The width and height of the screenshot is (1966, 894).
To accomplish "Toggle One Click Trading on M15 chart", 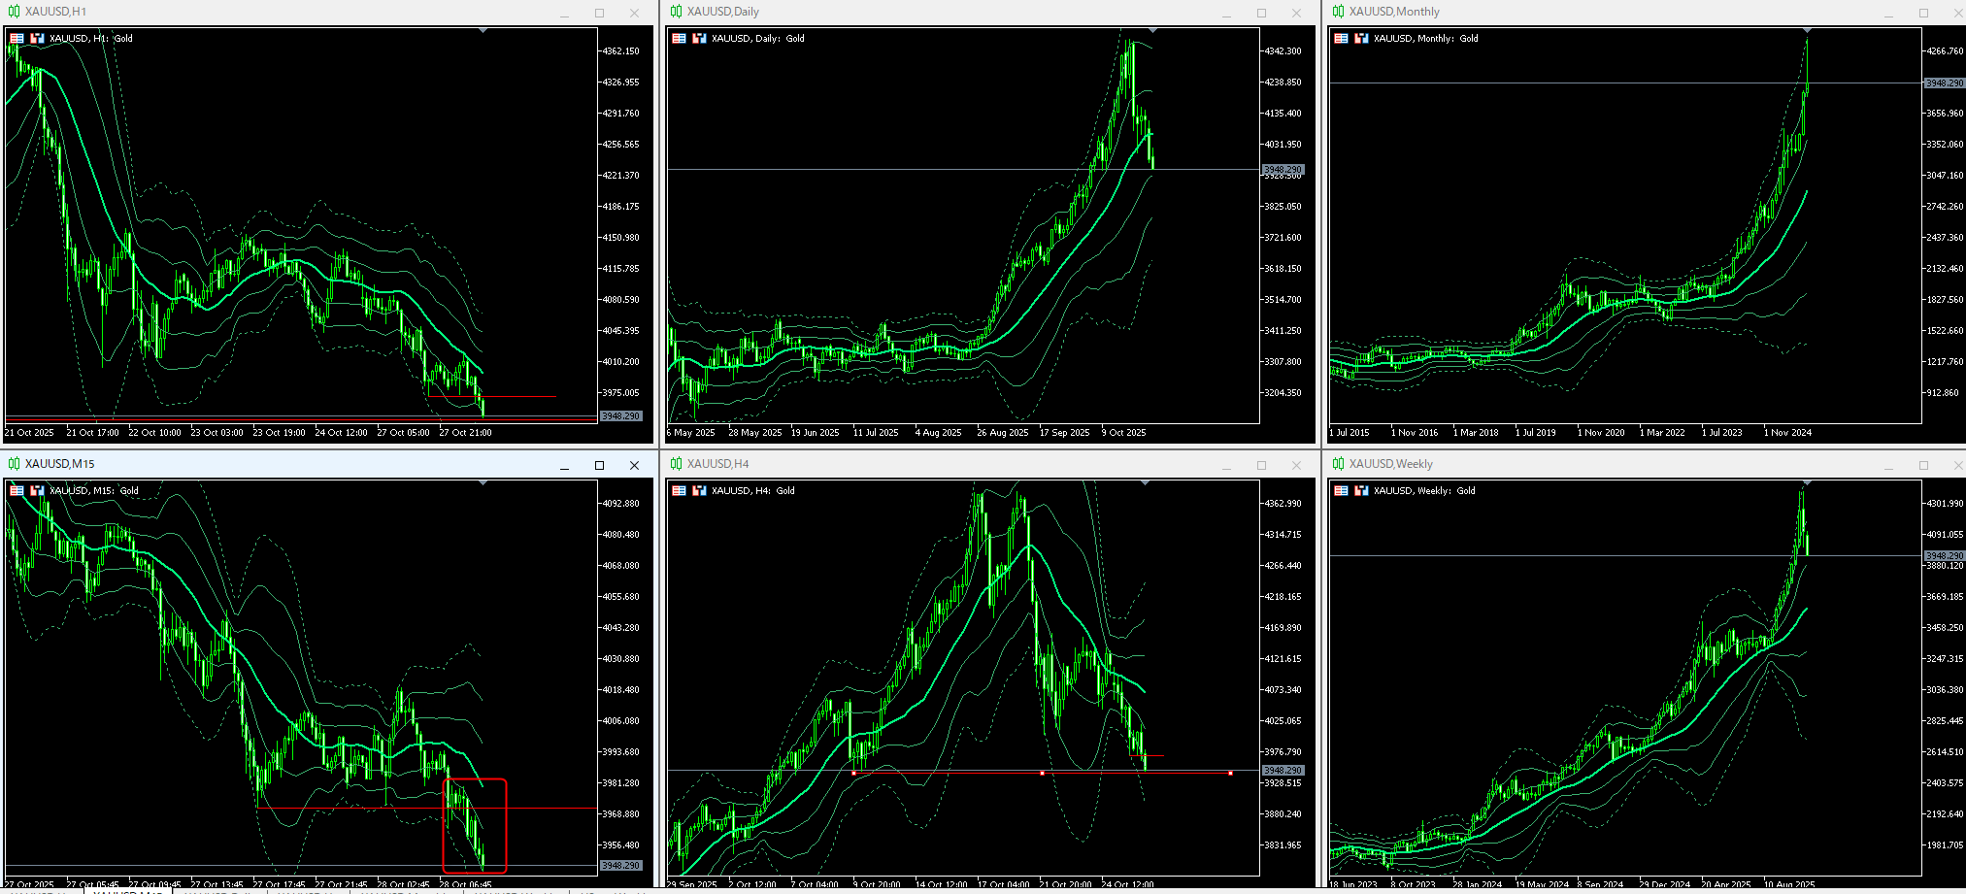I will pyautogui.click(x=17, y=491).
